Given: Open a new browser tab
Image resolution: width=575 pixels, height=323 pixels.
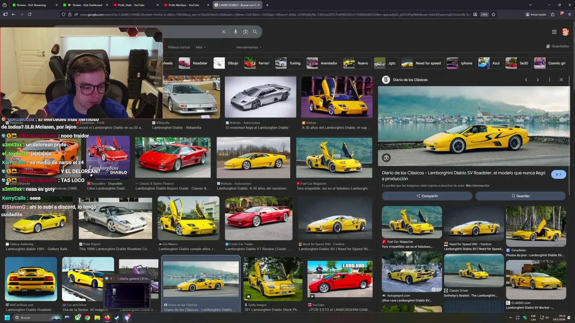Looking at the screenshot, I should point(267,5).
